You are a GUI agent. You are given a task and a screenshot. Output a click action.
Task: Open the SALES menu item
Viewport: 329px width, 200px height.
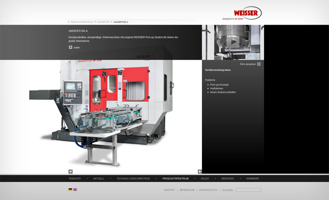[205, 179]
